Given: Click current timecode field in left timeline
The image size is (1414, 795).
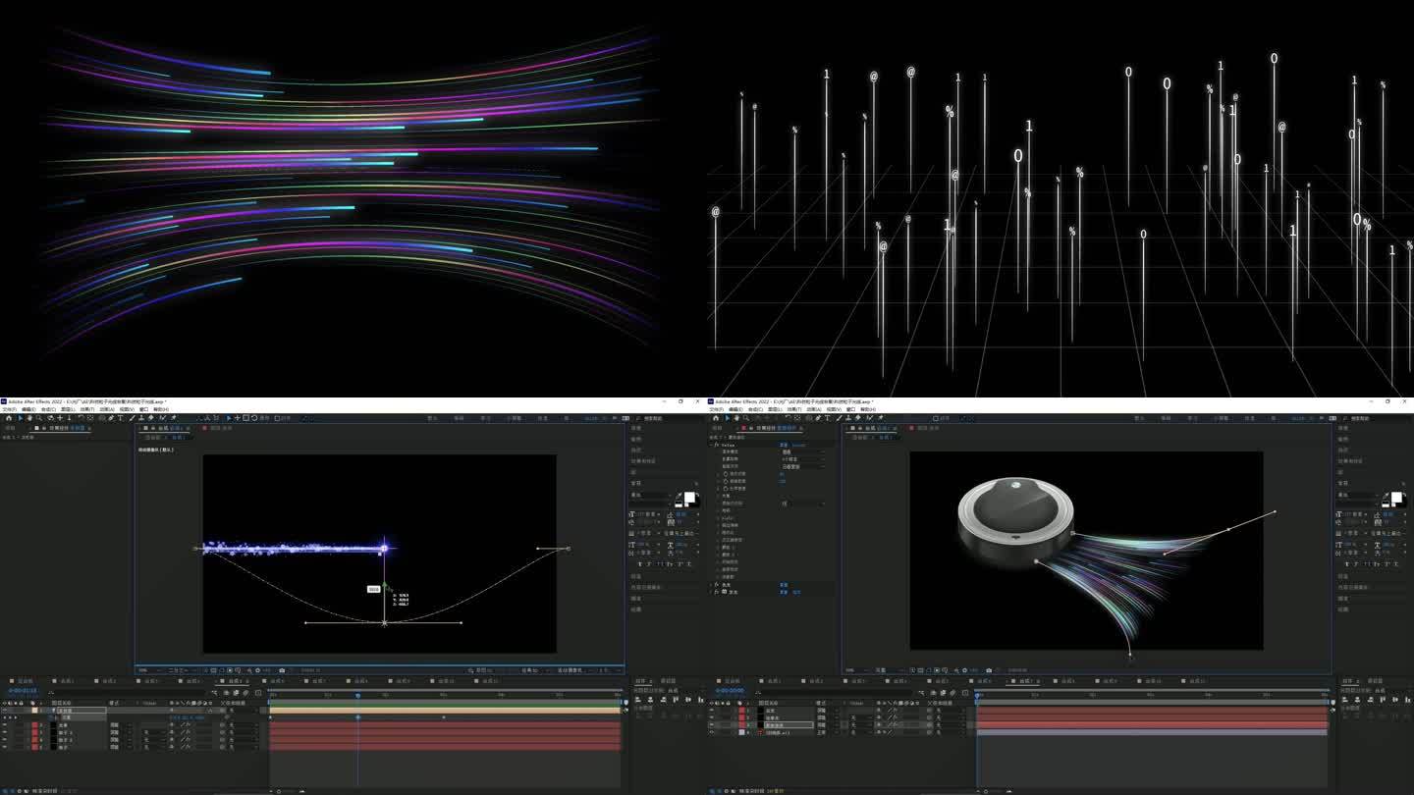Looking at the screenshot, I should pos(23,690).
